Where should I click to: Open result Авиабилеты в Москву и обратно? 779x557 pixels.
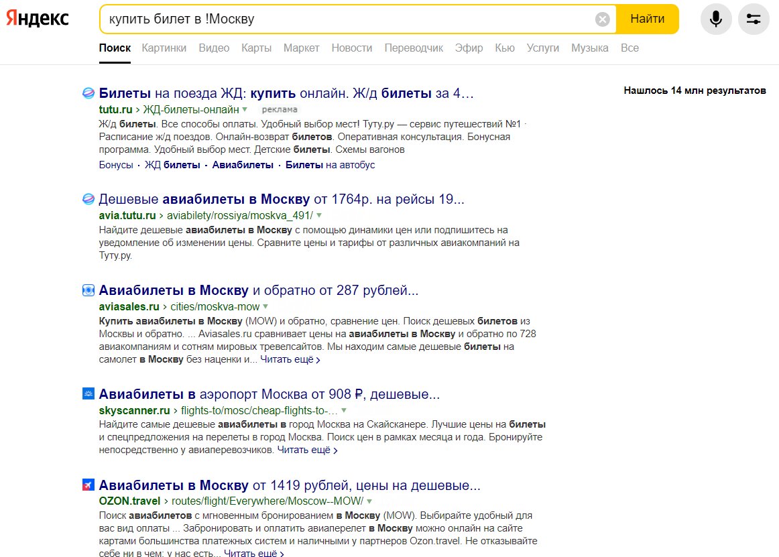coord(259,290)
